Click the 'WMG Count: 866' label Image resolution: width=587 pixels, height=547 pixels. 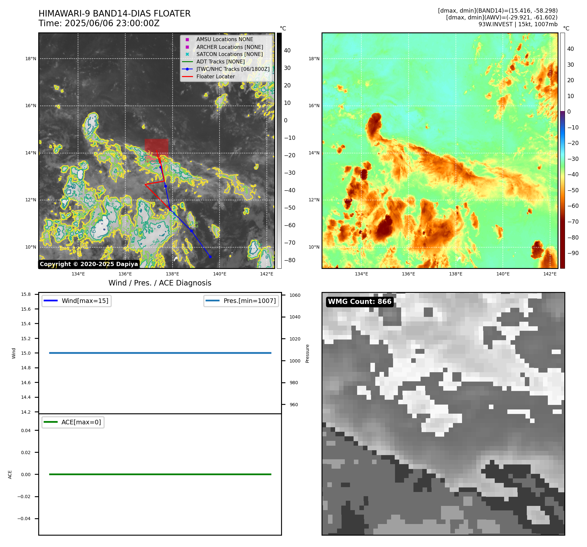360,302
